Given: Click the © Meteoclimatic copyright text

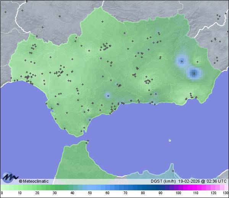Looking at the screenshot, I should pyautogui.click(x=34, y=181).
